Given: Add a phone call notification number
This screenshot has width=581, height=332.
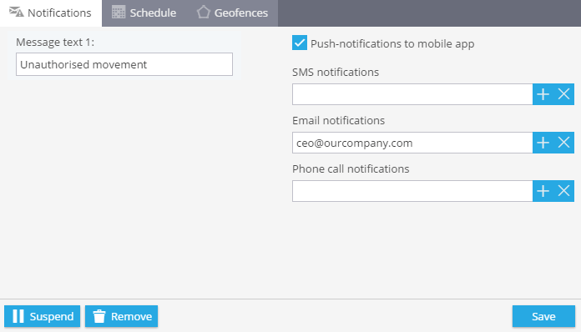Looking at the screenshot, I should point(543,191).
